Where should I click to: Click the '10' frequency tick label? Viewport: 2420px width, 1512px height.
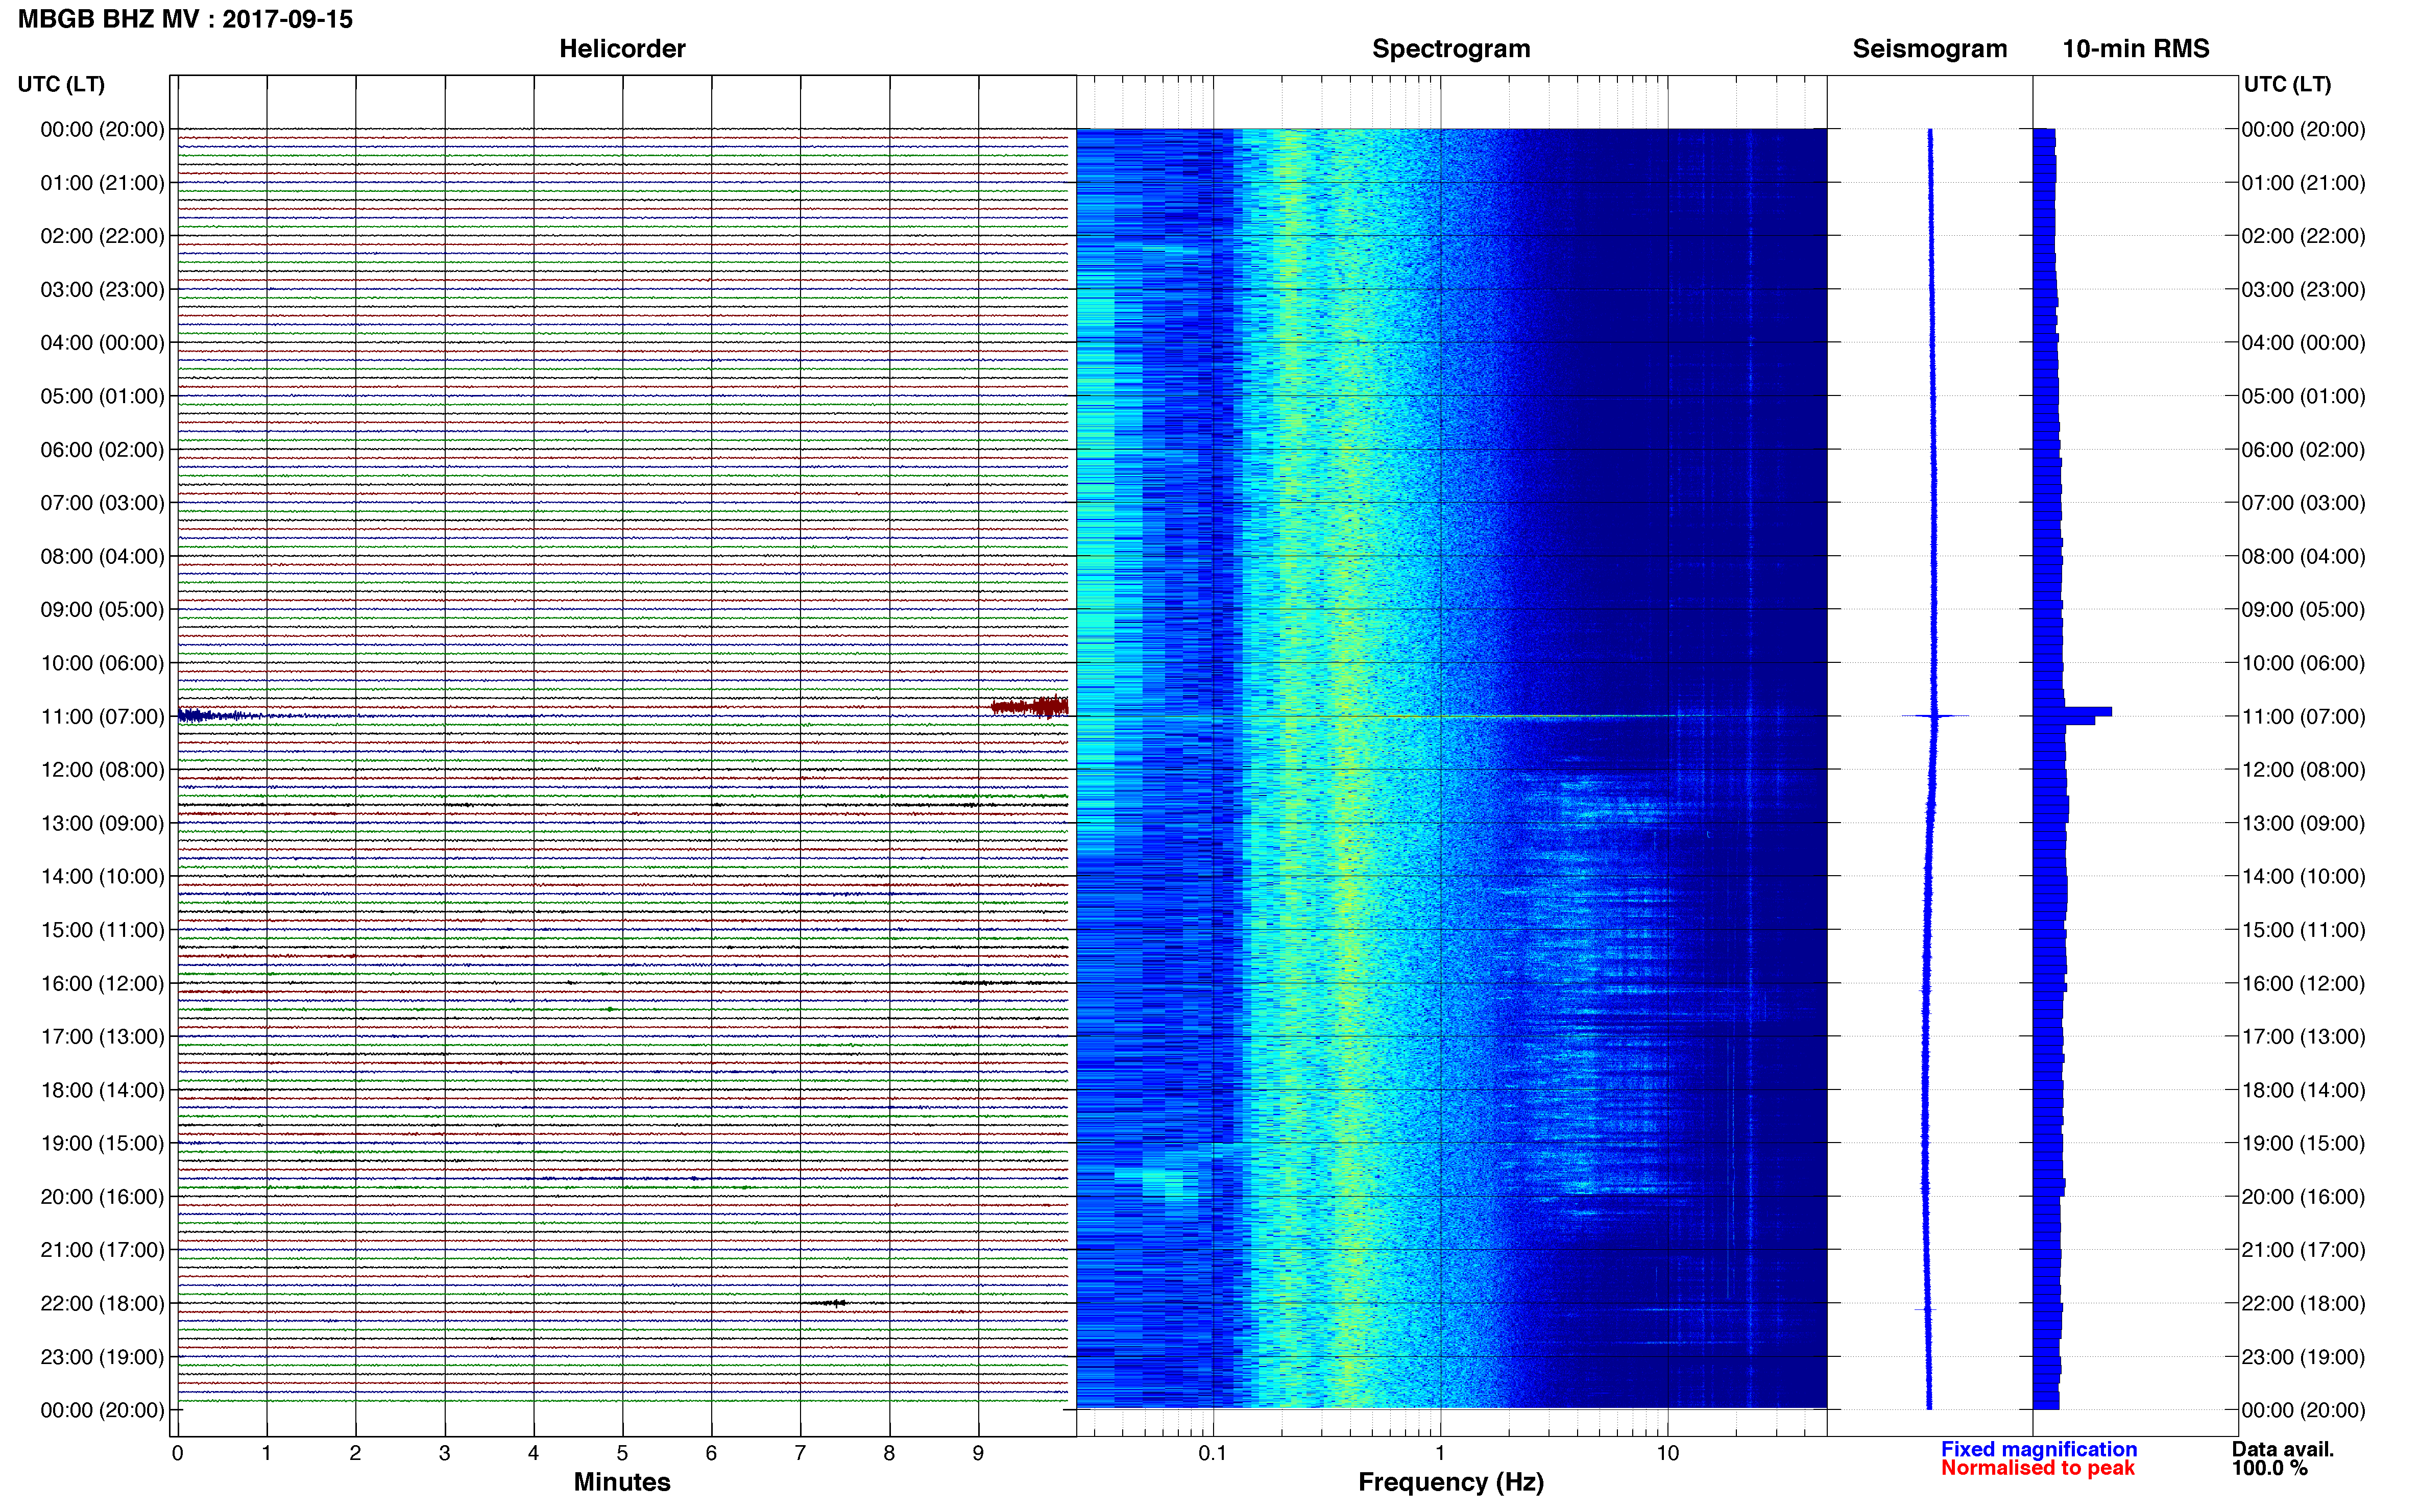pyautogui.click(x=1667, y=1453)
